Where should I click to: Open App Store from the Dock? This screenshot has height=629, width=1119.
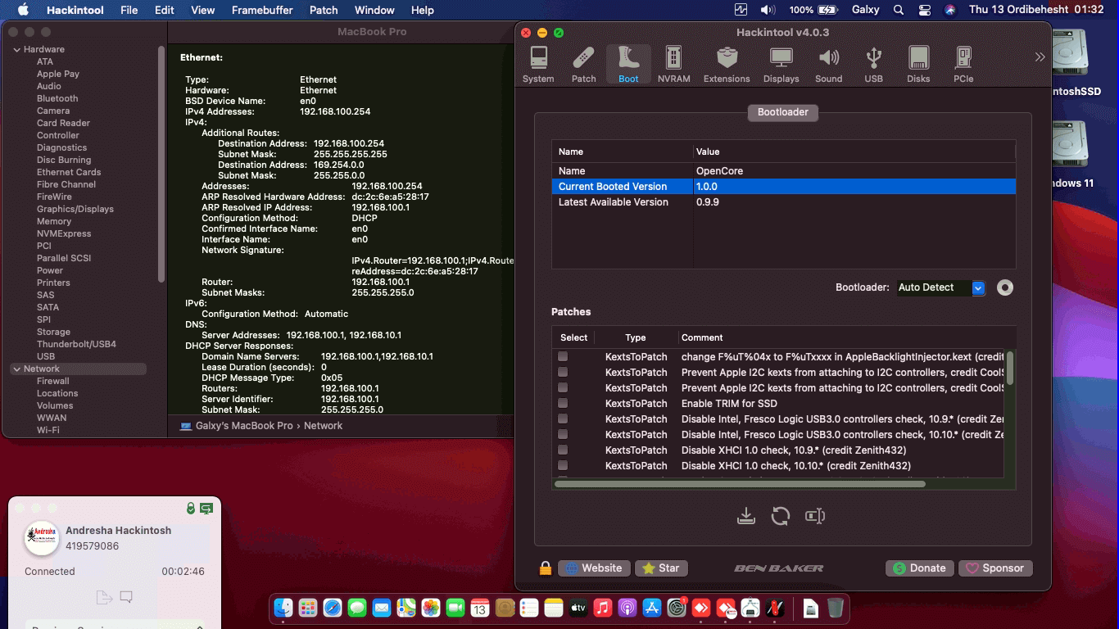[652, 608]
